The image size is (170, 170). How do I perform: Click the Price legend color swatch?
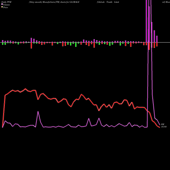2,7
